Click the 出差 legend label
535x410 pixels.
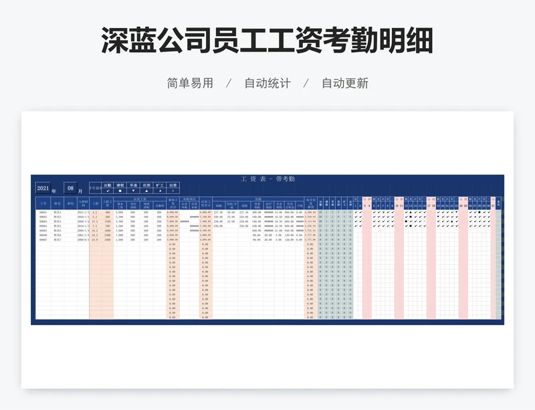(173, 185)
